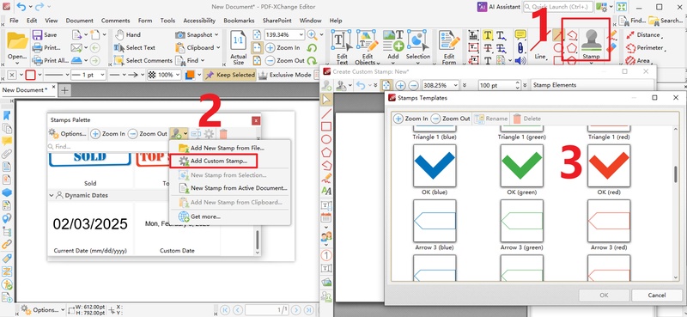Select the Hand tool
This screenshot has width=687, height=317.
coord(128,34)
